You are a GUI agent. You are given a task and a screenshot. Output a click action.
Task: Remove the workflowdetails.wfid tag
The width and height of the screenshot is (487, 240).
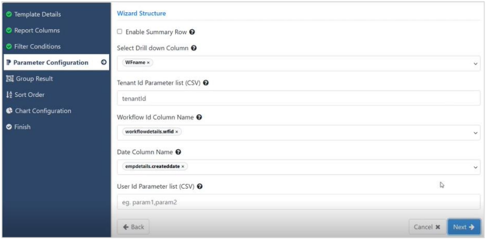[x=177, y=132]
